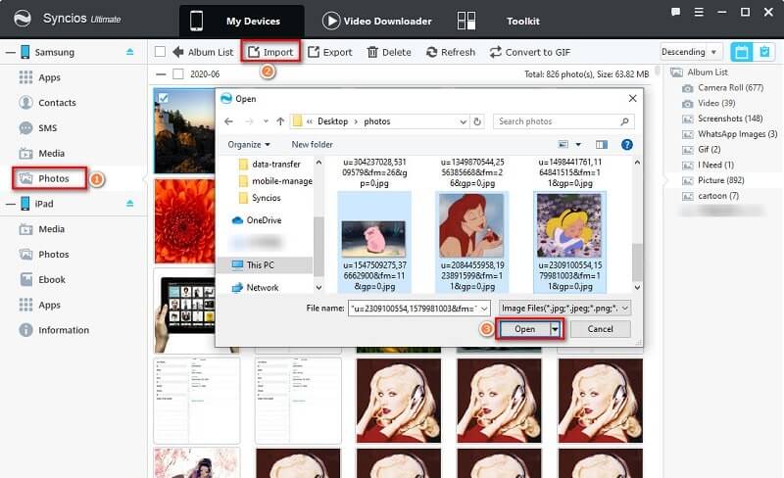Select Camera Roll (677) album
Viewport: 784px width, 478px height.
730,88
